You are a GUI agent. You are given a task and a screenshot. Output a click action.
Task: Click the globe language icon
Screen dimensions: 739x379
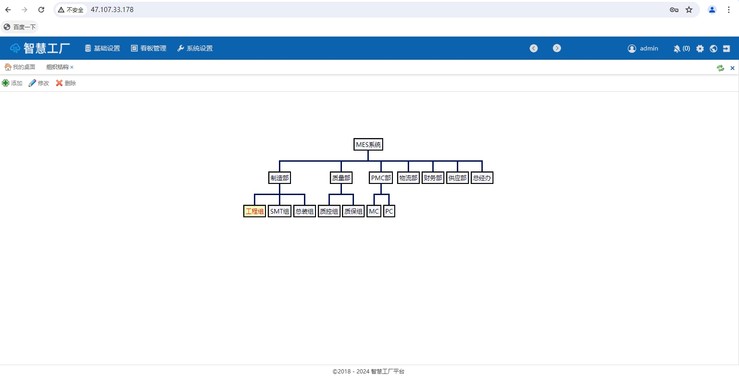(x=714, y=49)
